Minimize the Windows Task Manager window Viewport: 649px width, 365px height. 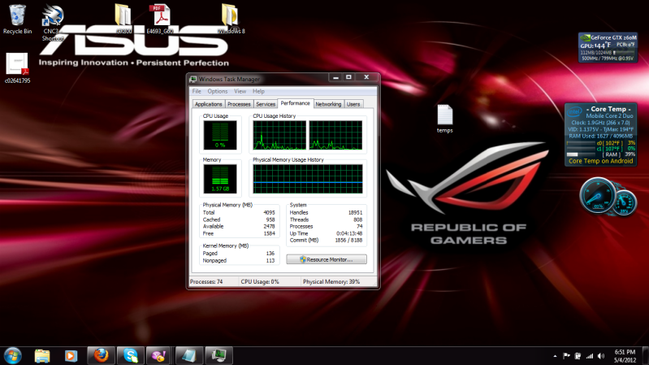click(x=335, y=77)
